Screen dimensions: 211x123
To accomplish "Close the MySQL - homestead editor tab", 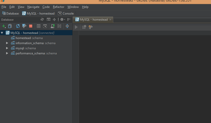I will pos(110,20).
